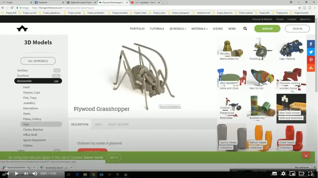Open video settings gear
Viewport: 318px width, 178px height.
point(283,174)
